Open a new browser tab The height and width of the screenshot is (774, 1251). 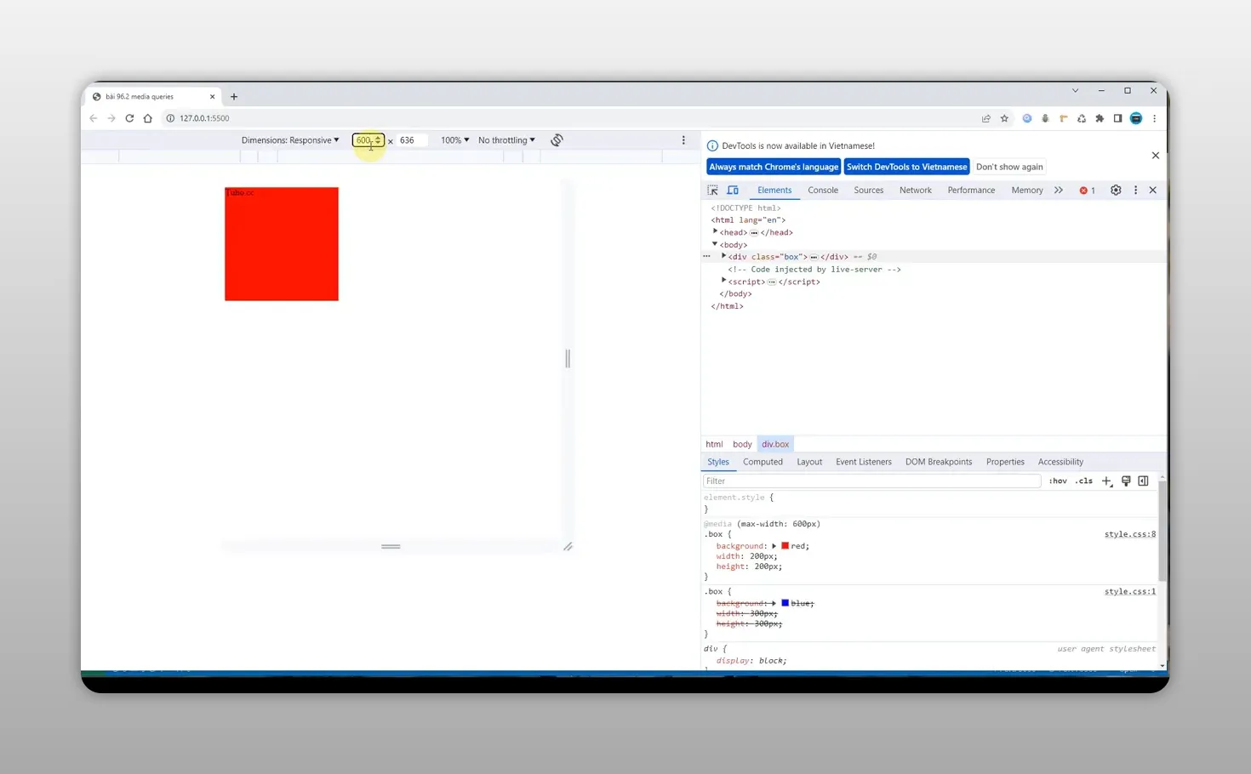[x=234, y=97]
